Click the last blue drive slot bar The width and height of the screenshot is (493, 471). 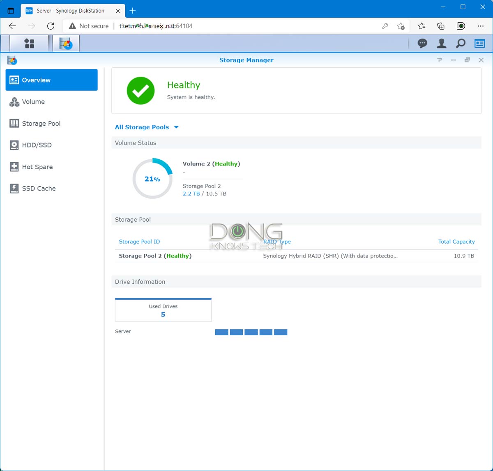[281, 332]
